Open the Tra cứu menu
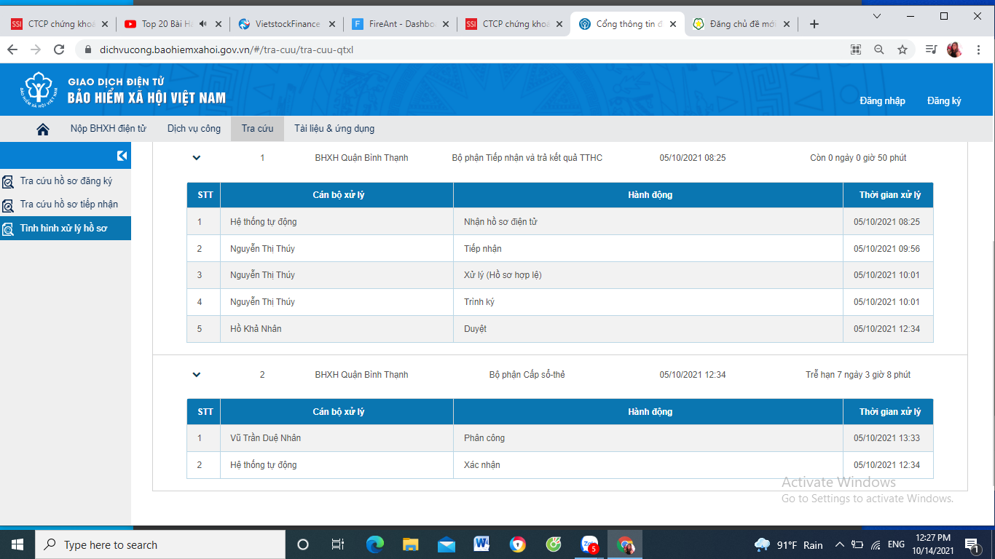Viewport: 995px width, 559px height. click(x=257, y=129)
